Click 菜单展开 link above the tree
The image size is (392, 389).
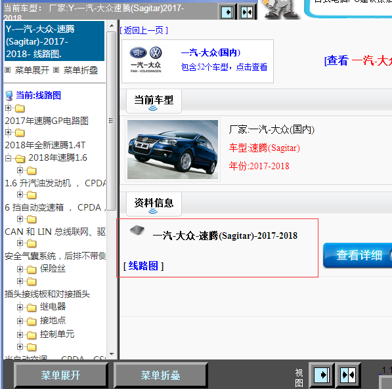pos(32,70)
